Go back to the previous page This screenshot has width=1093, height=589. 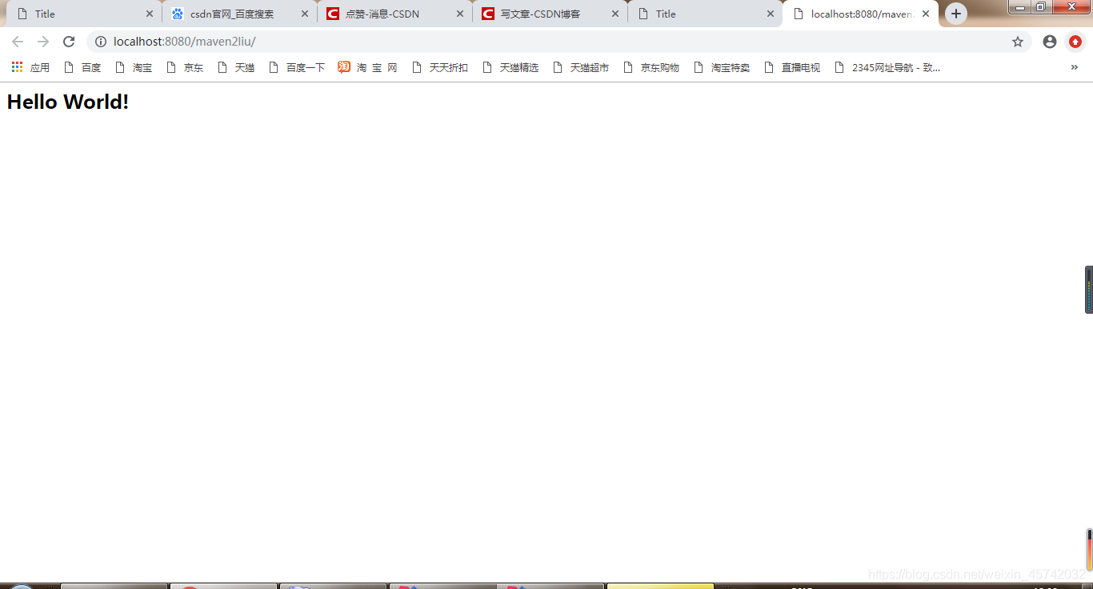coord(18,42)
